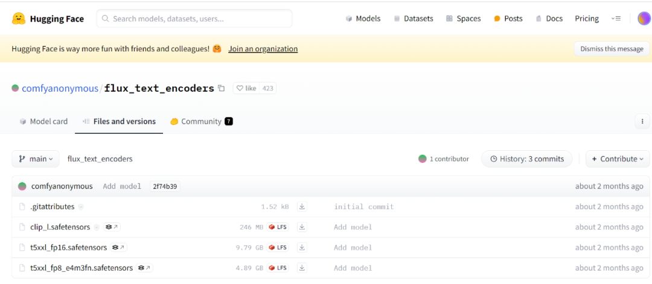
Task: Open the stack viewer icon beside t5xxl_fp16.safetensors
Action: pyautogui.click(x=118, y=247)
